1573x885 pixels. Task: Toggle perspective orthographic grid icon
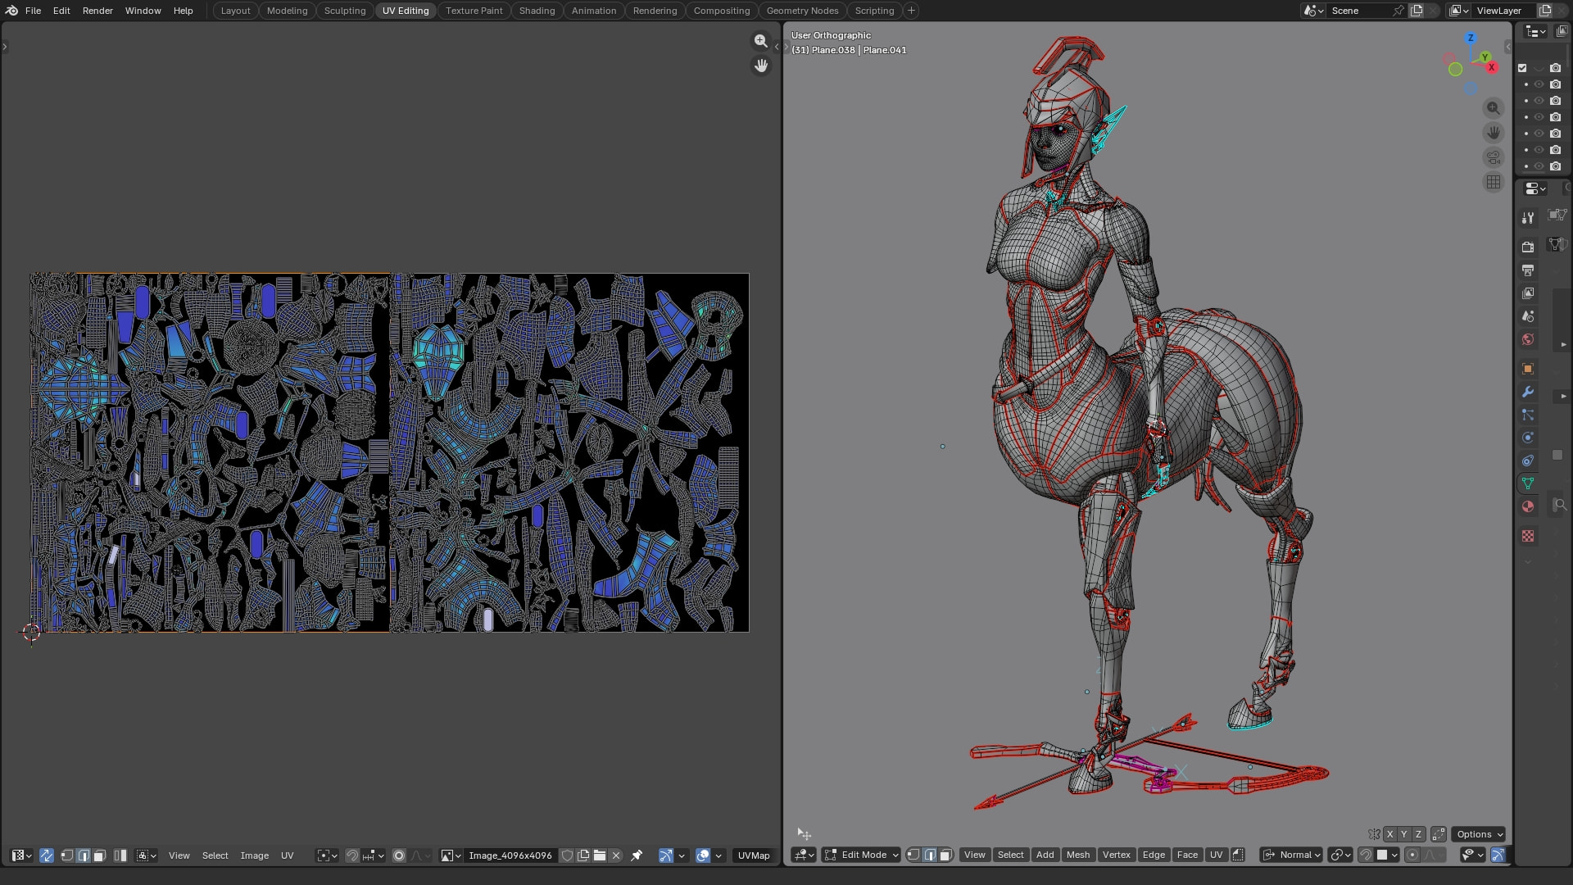1494,182
